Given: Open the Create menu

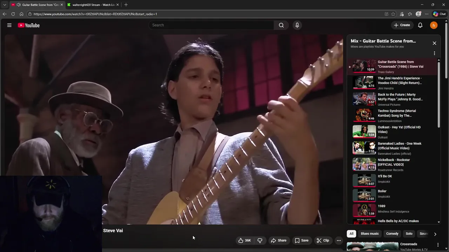Looking at the screenshot, I should 402,25.
